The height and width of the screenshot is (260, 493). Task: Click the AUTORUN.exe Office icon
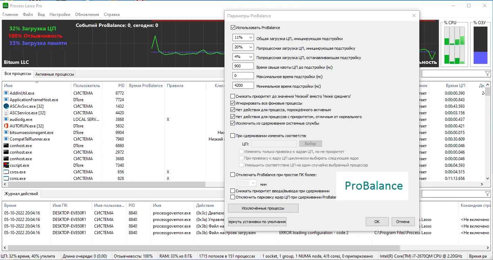(6, 126)
